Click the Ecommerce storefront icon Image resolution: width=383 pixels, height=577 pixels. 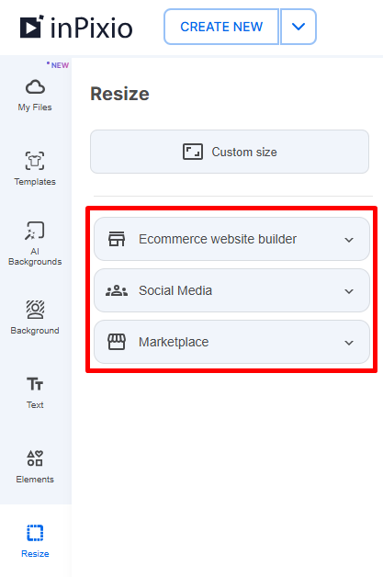(117, 239)
